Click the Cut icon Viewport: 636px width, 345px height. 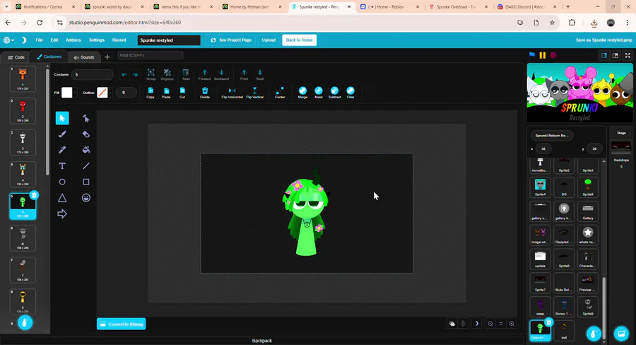point(182,93)
